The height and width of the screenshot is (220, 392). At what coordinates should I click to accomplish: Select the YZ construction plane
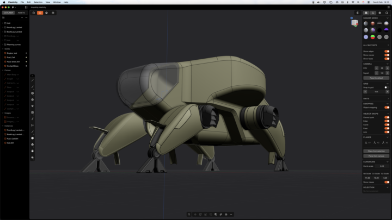tap(376, 143)
